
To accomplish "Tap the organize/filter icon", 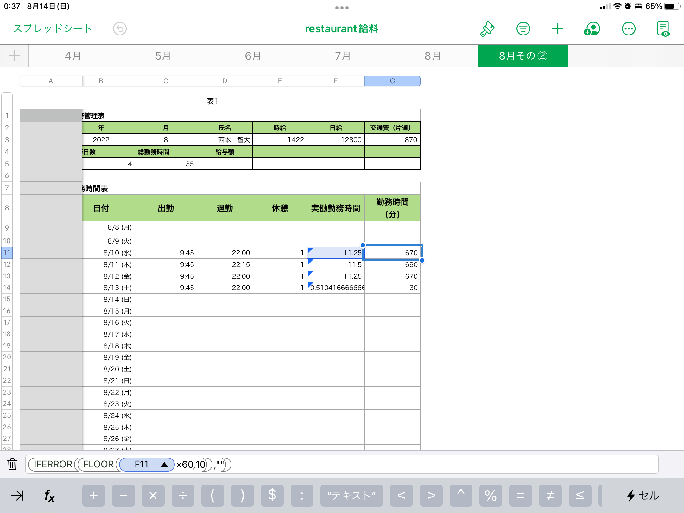I will 523,29.
